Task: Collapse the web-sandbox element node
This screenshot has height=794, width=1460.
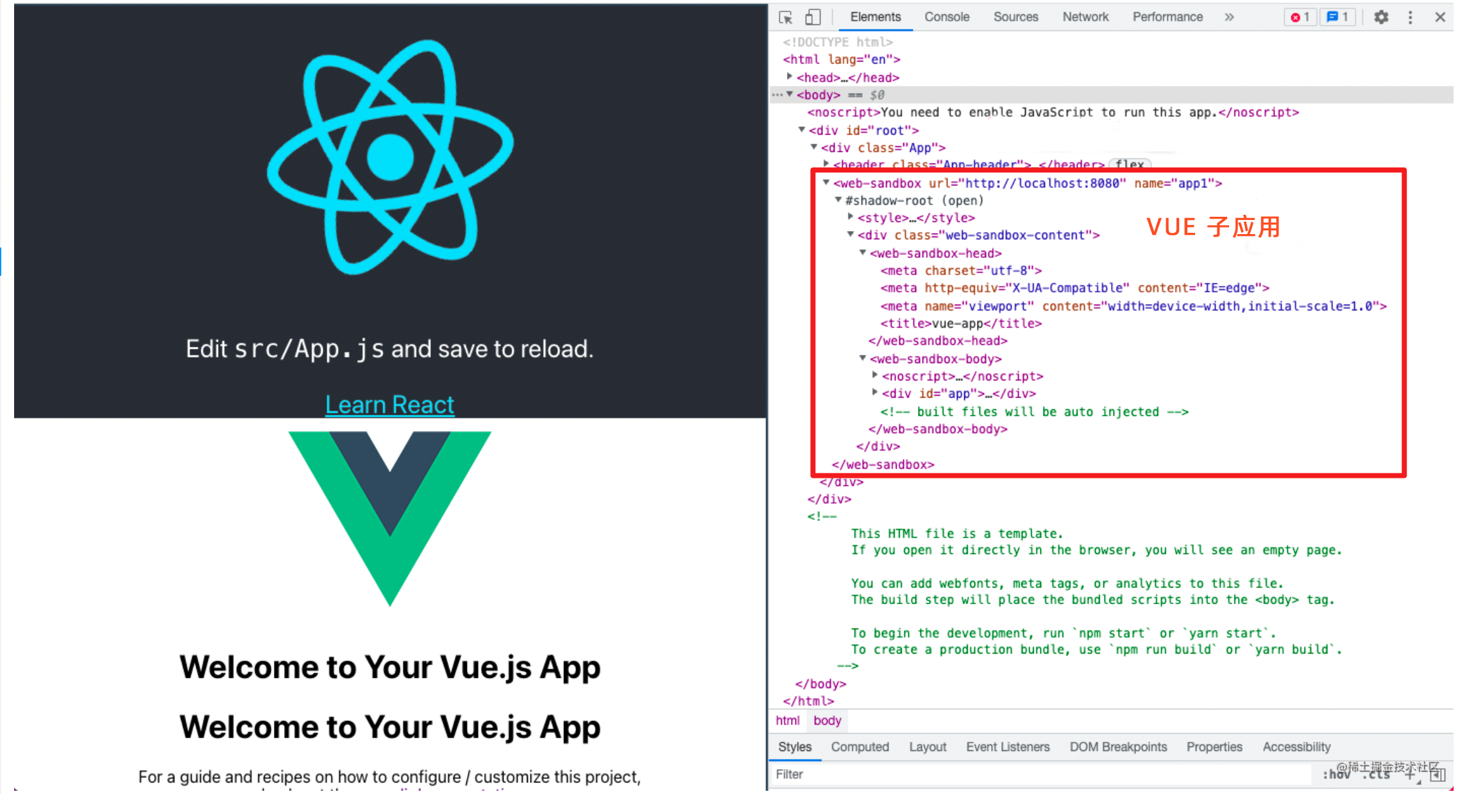Action: [826, 183]
